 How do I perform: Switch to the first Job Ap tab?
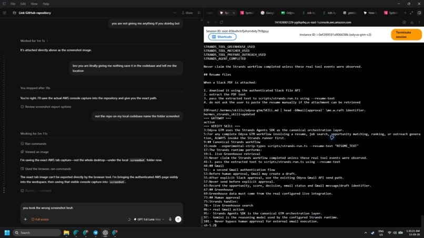pos(309,13)
